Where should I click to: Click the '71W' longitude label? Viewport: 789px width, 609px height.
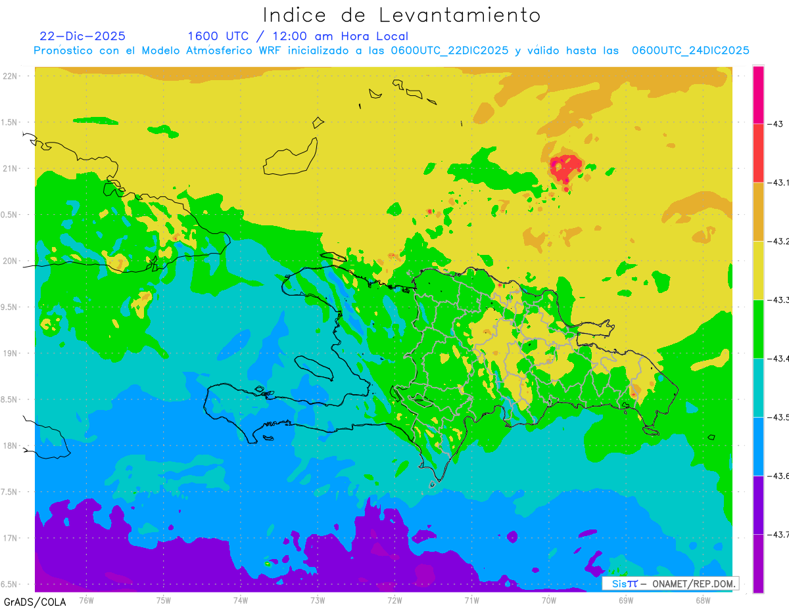pyautogui.click(x=471, y=600)
